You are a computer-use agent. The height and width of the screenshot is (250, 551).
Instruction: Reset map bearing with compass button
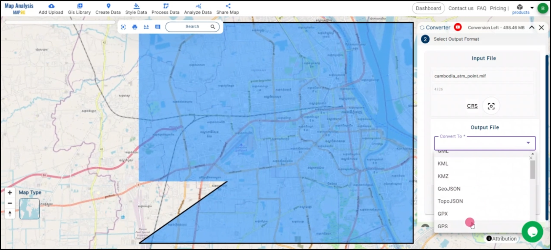[10, 214]
